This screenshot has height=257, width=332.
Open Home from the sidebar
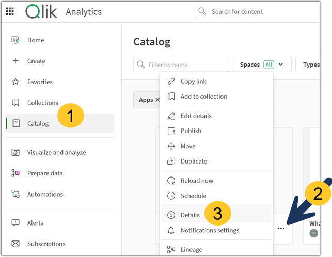pos(36,40)
